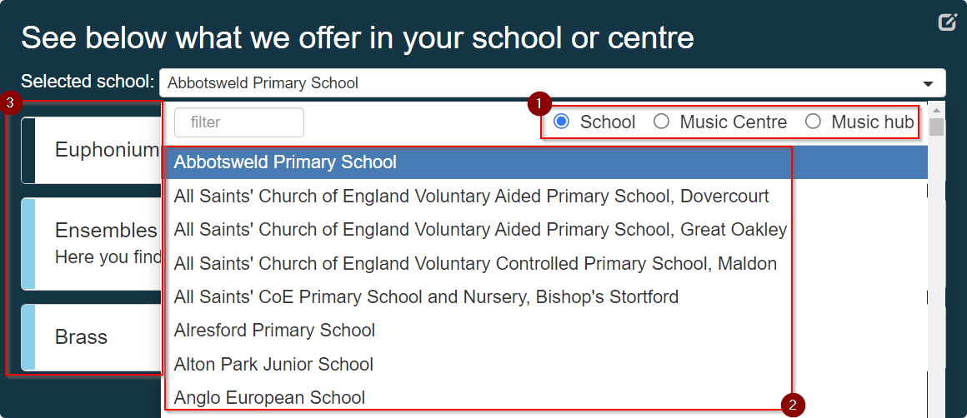
Task: Choose All Saints' Voluntary Aided Primary, Dovercourt
Action: click(x=545, y=197)
